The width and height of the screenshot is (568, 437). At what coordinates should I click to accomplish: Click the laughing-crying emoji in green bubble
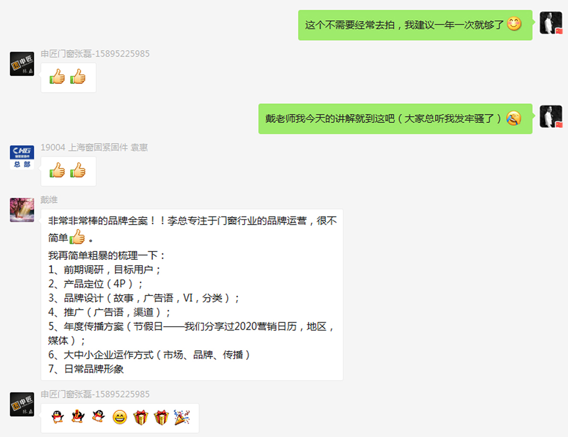[x=514, y=118]
